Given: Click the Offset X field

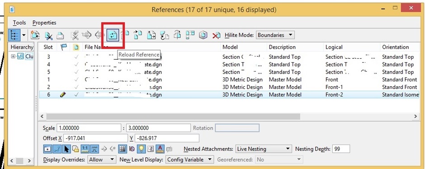Looking at the screenshot, I should [x=95, y=138].
